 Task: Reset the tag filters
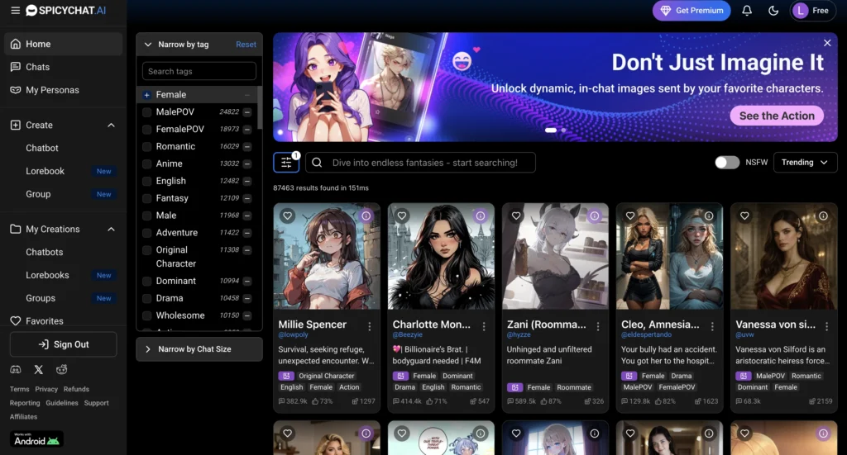click(246, 45)
